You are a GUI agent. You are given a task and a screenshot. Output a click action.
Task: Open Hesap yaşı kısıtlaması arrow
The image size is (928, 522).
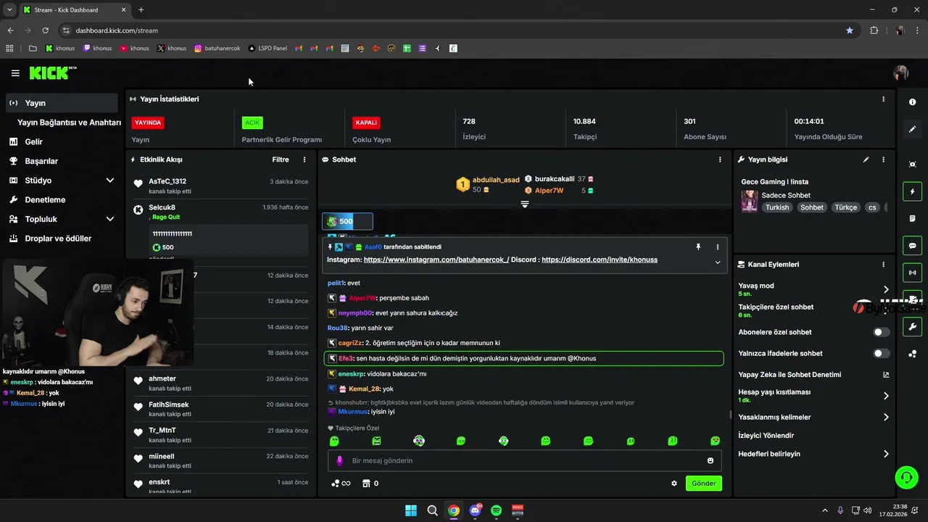[886, 396]
